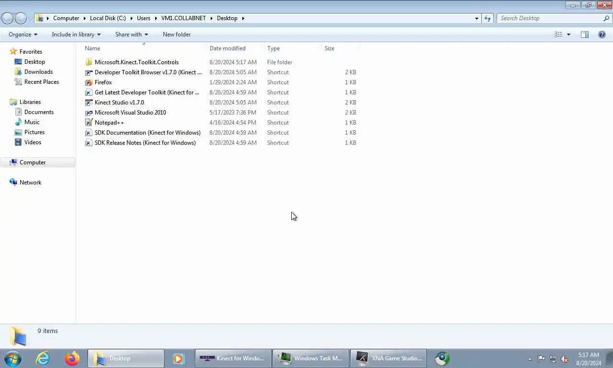Open the view options dropdown arrow
Screen dimensions: 613x368
pyautogui.click(x=568, y=34)
